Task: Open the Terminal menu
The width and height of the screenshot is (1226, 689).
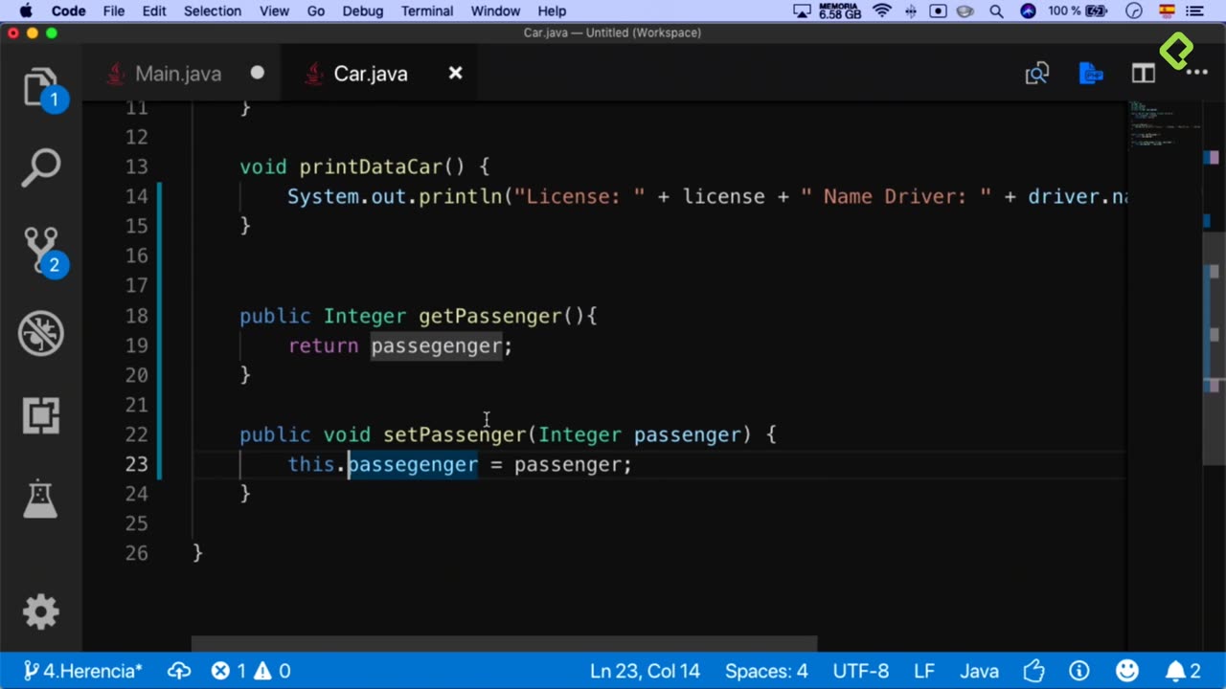Action: [x=427, y=11]
